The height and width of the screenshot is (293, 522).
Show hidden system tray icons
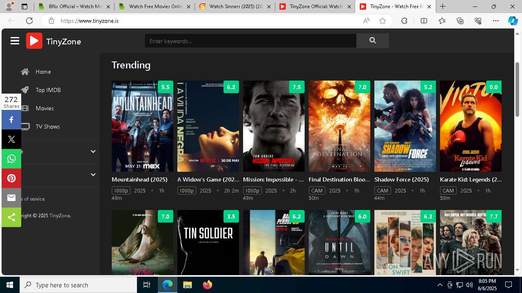point(440,285)
